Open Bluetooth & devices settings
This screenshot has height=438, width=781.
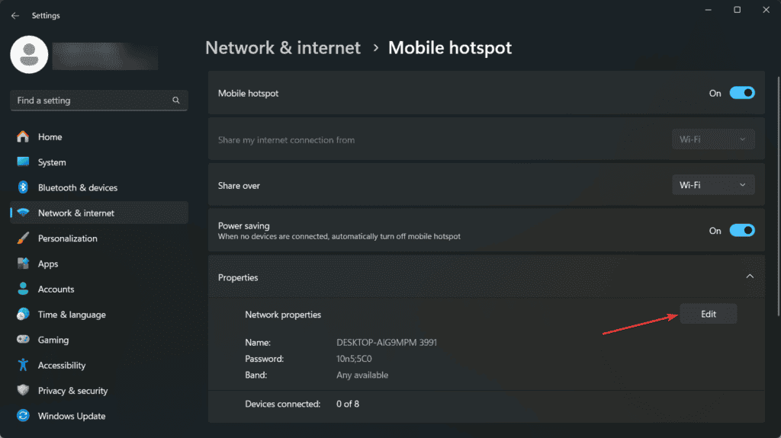[99, 187]
